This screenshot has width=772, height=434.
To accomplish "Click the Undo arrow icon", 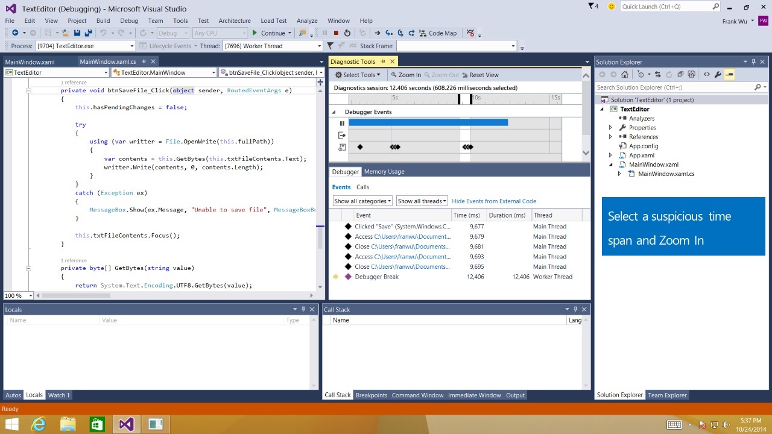I will point(103,33).
